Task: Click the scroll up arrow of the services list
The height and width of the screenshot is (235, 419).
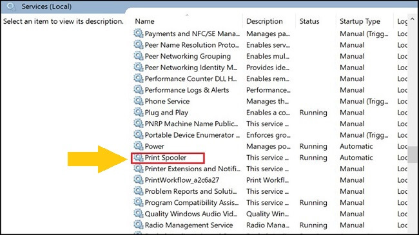Action: tap(413, 19)
